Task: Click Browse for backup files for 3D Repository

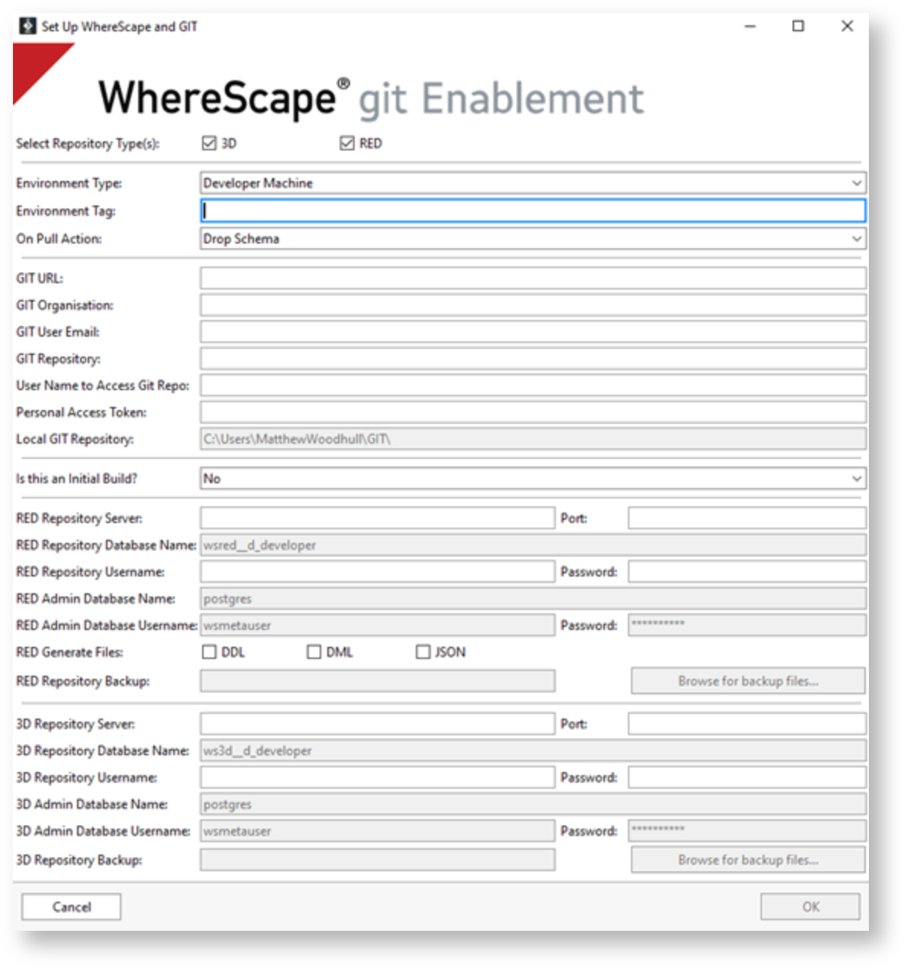Action: pyautogui.click(x=748, y=860)
